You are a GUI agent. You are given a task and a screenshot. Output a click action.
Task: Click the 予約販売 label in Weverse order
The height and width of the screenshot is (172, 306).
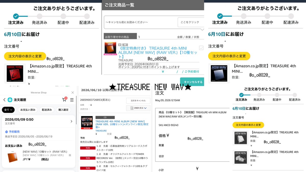15,132
